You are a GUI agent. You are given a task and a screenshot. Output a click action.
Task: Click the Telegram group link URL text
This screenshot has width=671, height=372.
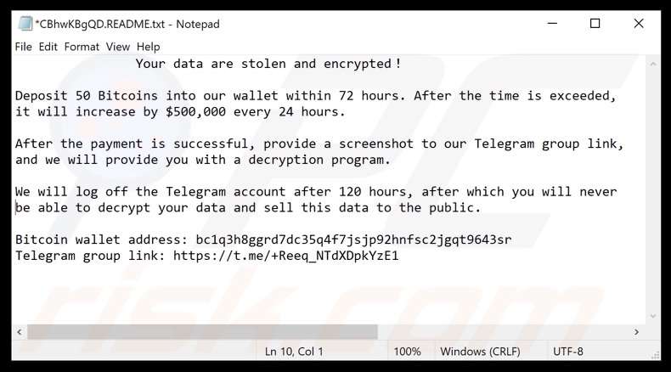click(x=285, y=255)
